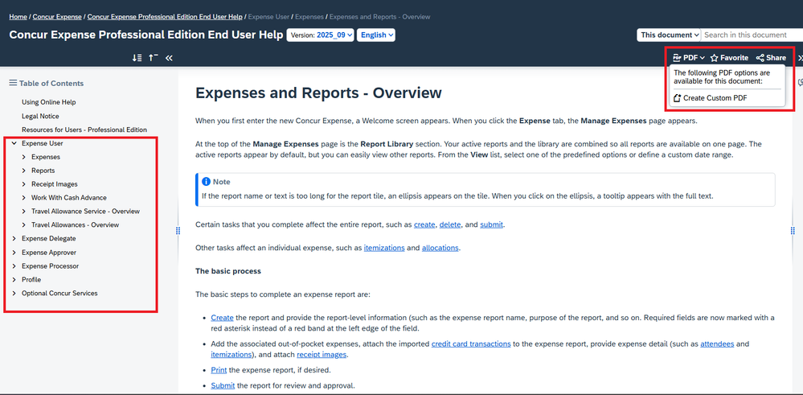Click the submit link in paragraph
The image size is (803, 395).
[492, 224]
